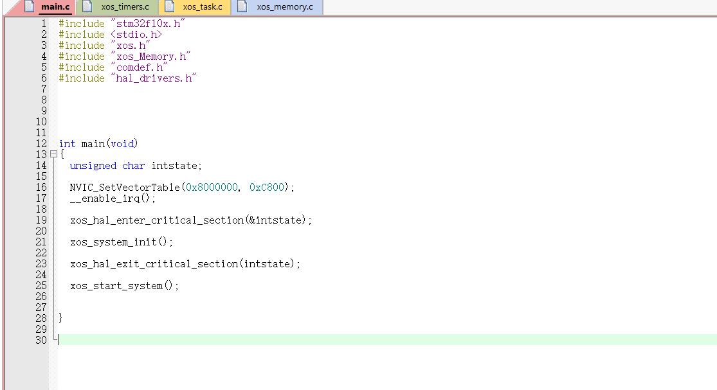This screenshot has height=390, width=717.
Task: Click the closing brace on line 28
Action: pyautogui.click(x=60, y=317)
